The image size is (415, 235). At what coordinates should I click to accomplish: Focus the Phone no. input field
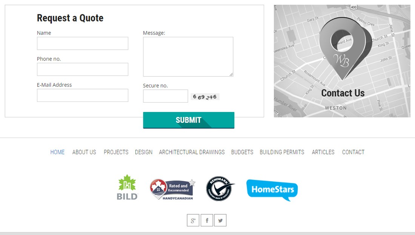point(83,69)
